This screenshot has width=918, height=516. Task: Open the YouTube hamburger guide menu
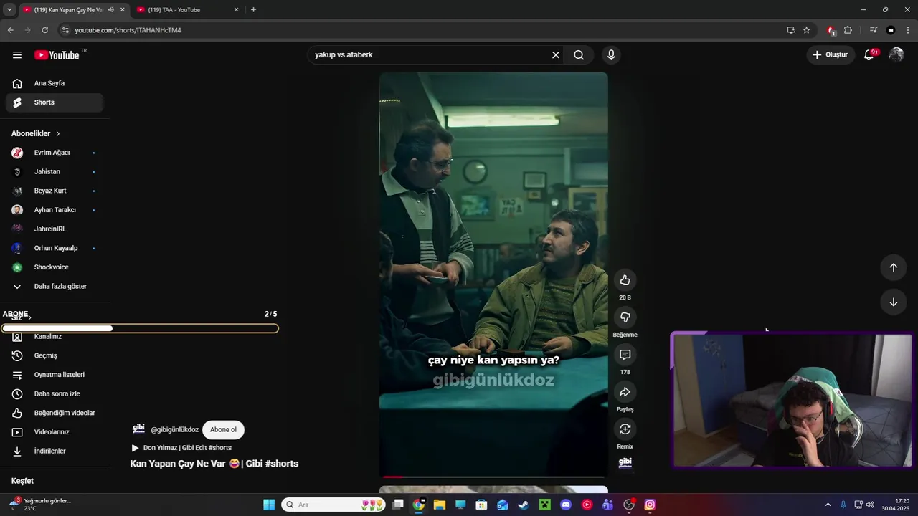[x=17, y=55]
